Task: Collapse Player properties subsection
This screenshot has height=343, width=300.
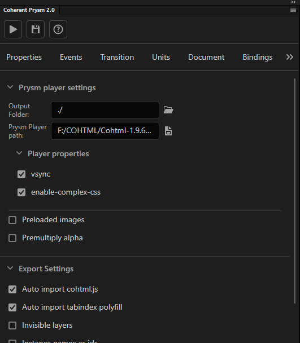Action: tap(19, 153)
